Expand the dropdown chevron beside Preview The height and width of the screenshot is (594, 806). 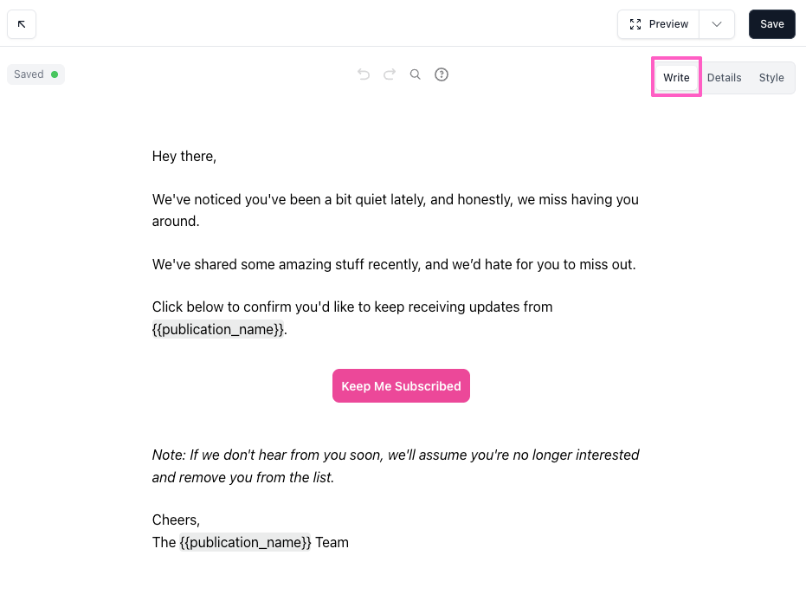pyautogui.click(x=717, y=24)
